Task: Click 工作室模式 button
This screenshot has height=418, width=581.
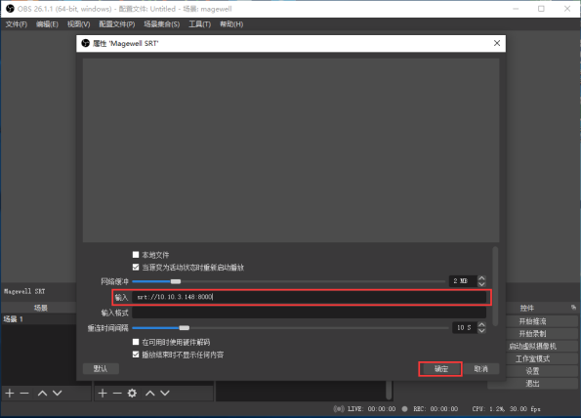Action: click(x=532, y=358)
